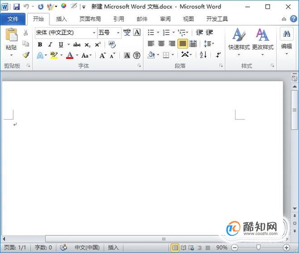Viewport: 299px width, 253px height.
Task: Open Change Case Aa dropdown
Action: pyautogui.click(x=87, y=55)
